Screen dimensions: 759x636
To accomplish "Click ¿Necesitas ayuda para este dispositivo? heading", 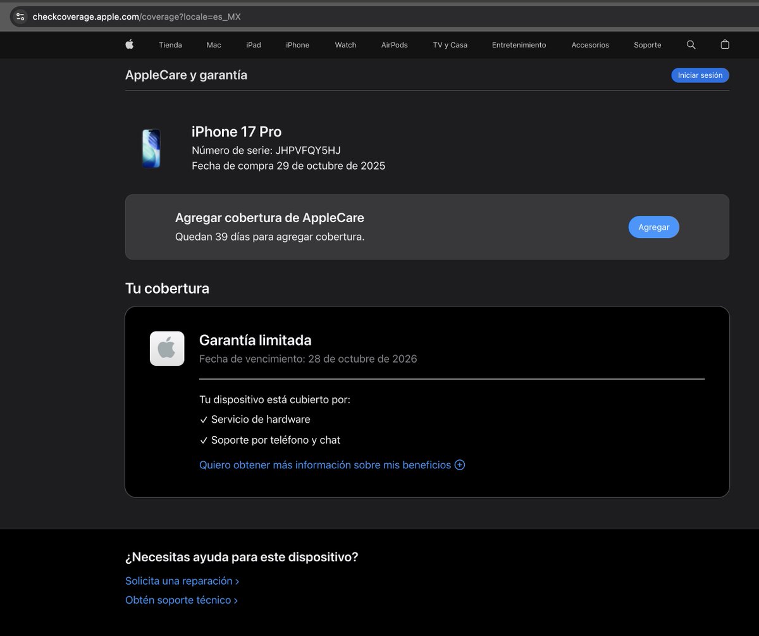I will pyautogui.click(x=242, y=557).
